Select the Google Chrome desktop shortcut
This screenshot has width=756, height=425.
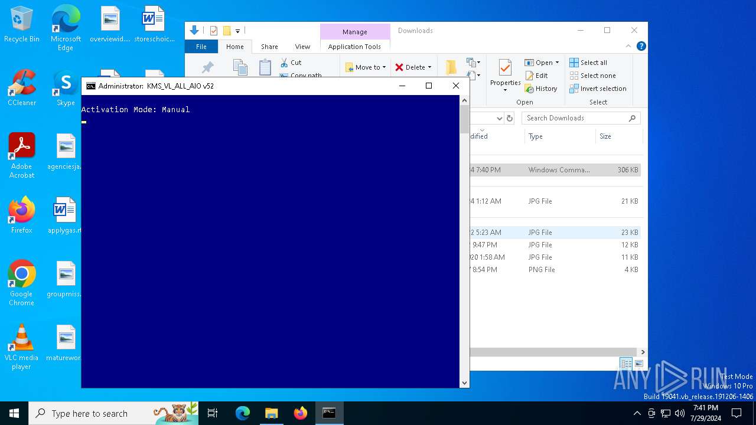pos(22,283)
